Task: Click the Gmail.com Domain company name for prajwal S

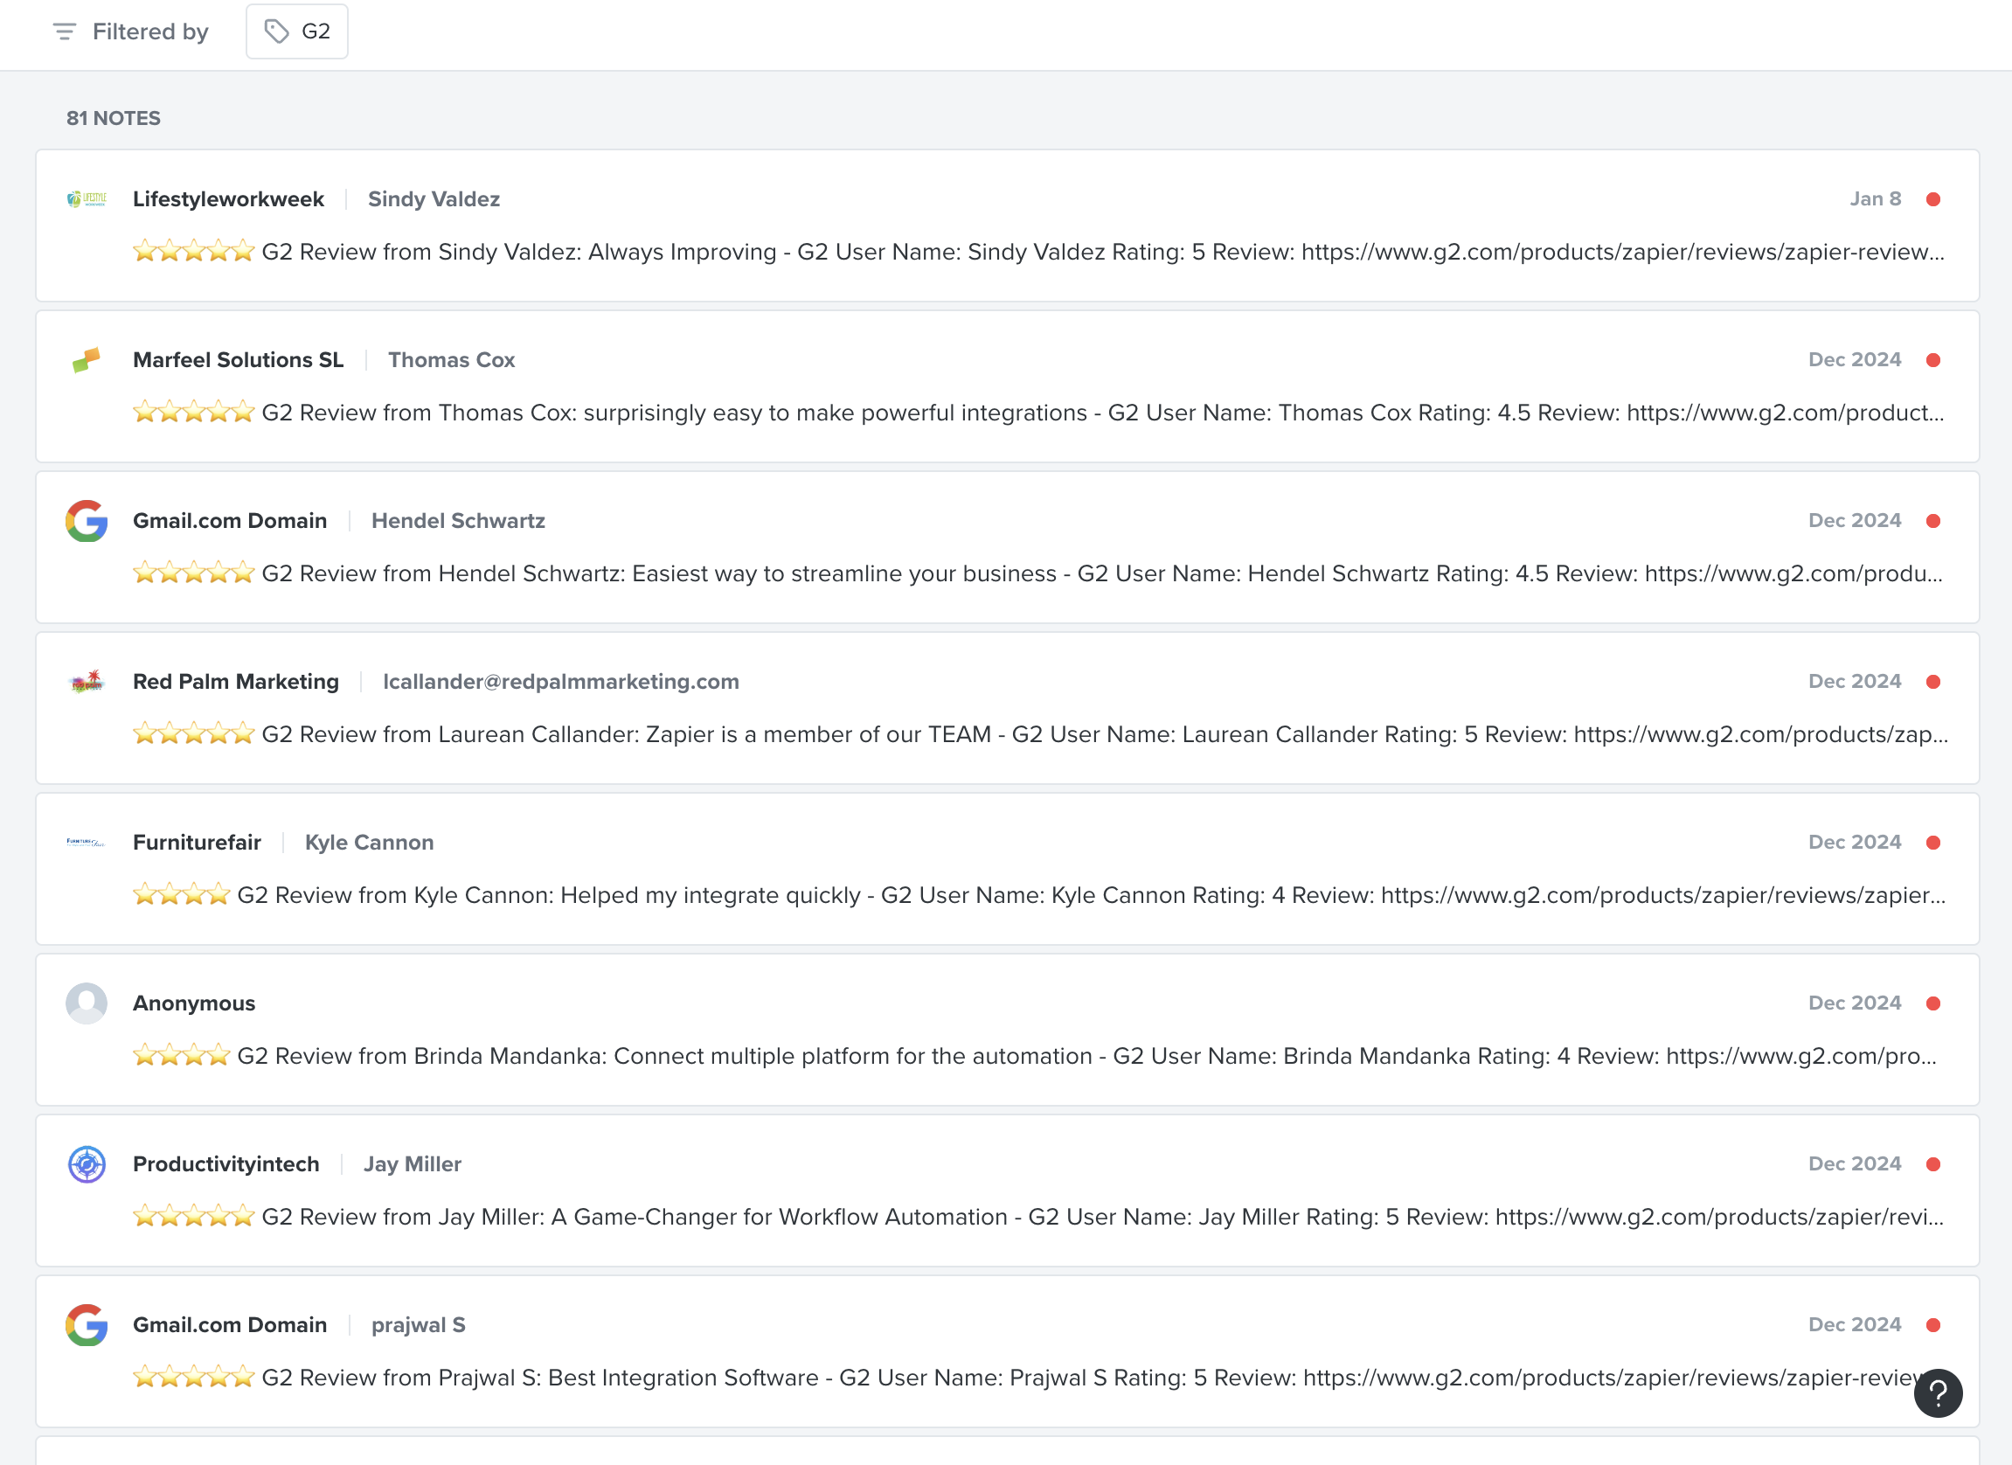Action: (230, 1325)
